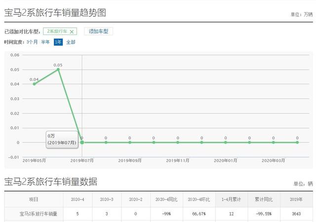This screenshot has height=222, width=316.
Task: Click the 添加车型 button
Action: pyautogui.click(x=98, y=31)
